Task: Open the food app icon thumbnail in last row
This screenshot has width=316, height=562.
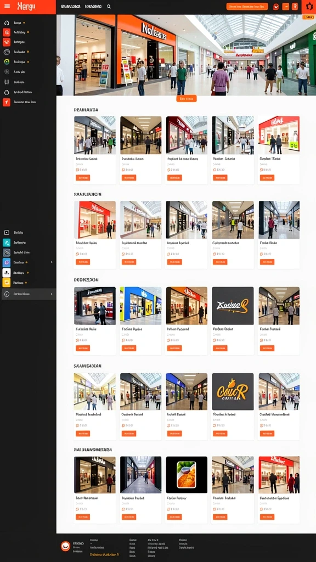Action: pos(187,475)
